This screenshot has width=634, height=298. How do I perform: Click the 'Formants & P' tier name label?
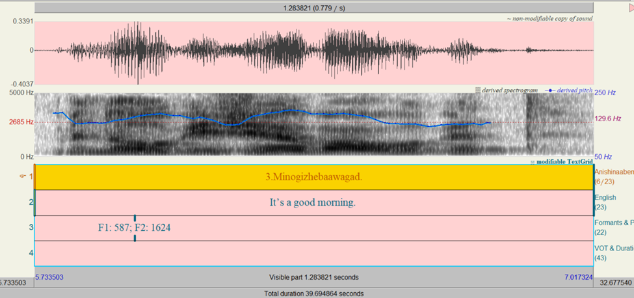pyautogui.click(x=614, y=223)
